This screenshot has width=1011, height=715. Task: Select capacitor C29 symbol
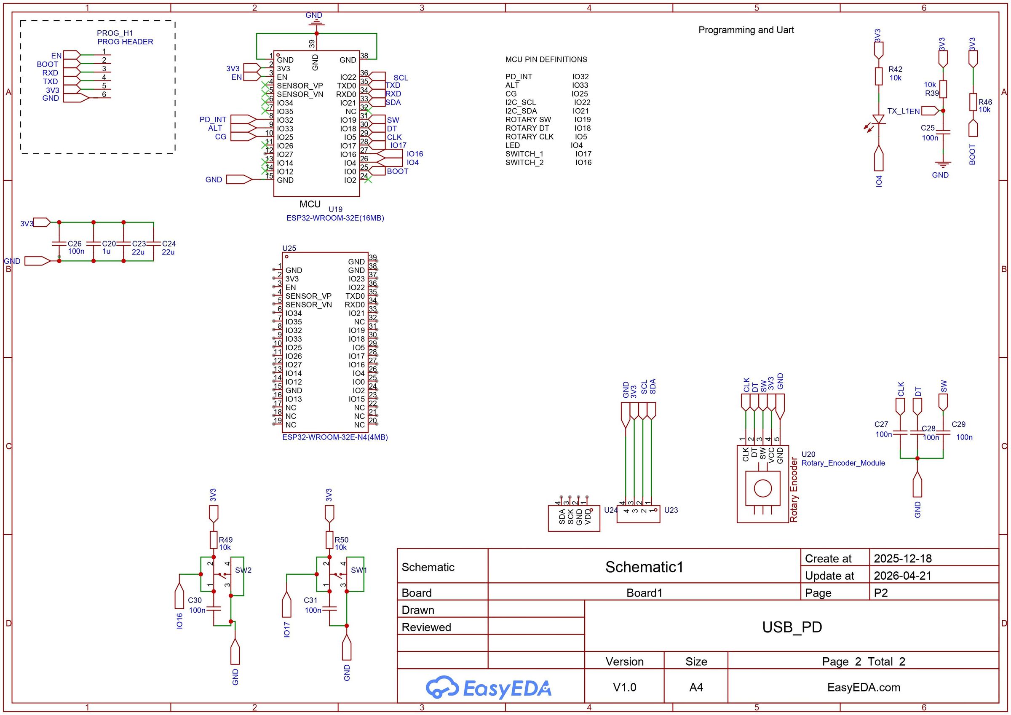click(x=943, y=433)
